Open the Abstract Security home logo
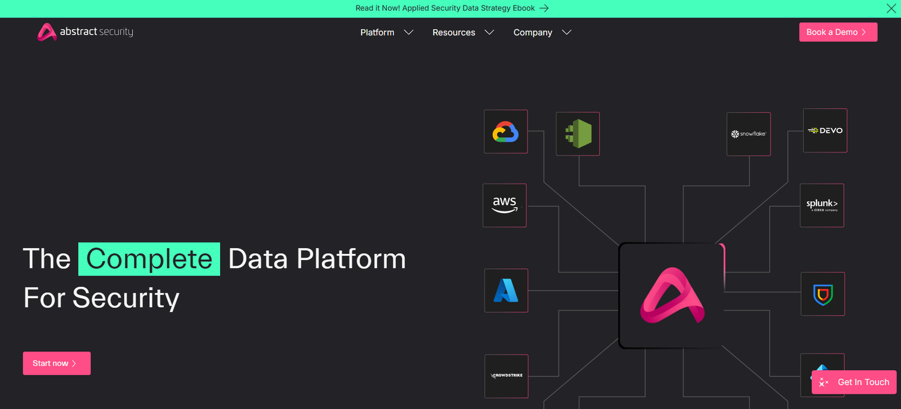 (x=86, y=32)
